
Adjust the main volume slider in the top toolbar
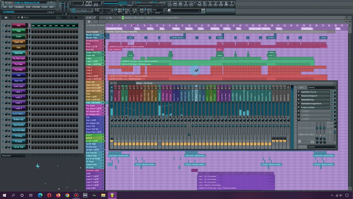pos(63,4)
